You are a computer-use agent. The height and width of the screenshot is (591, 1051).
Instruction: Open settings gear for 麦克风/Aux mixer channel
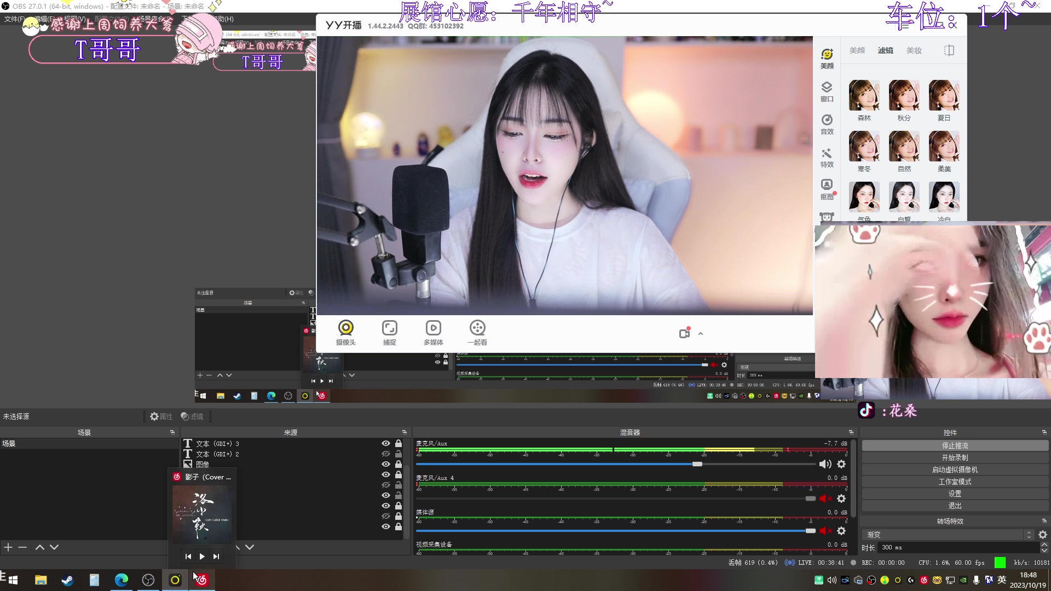point(841,463)
